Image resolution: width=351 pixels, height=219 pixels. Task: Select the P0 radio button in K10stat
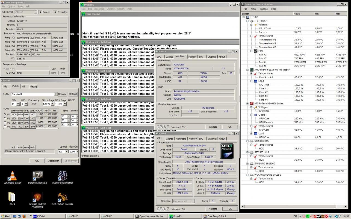(5, 114)
